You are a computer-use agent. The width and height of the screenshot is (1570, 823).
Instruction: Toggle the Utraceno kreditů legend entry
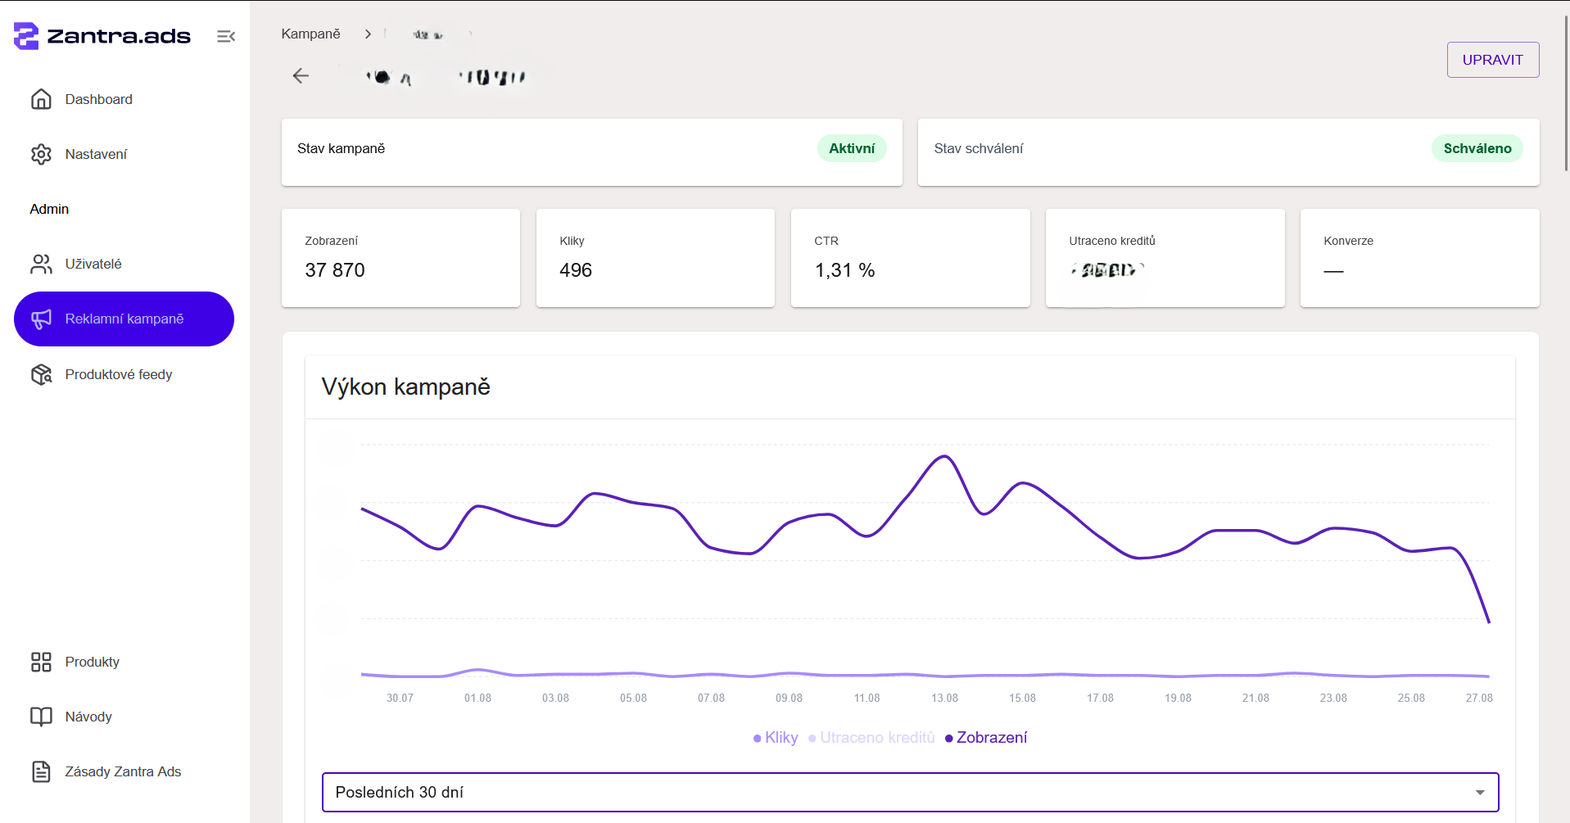click(x=871, y=738)
